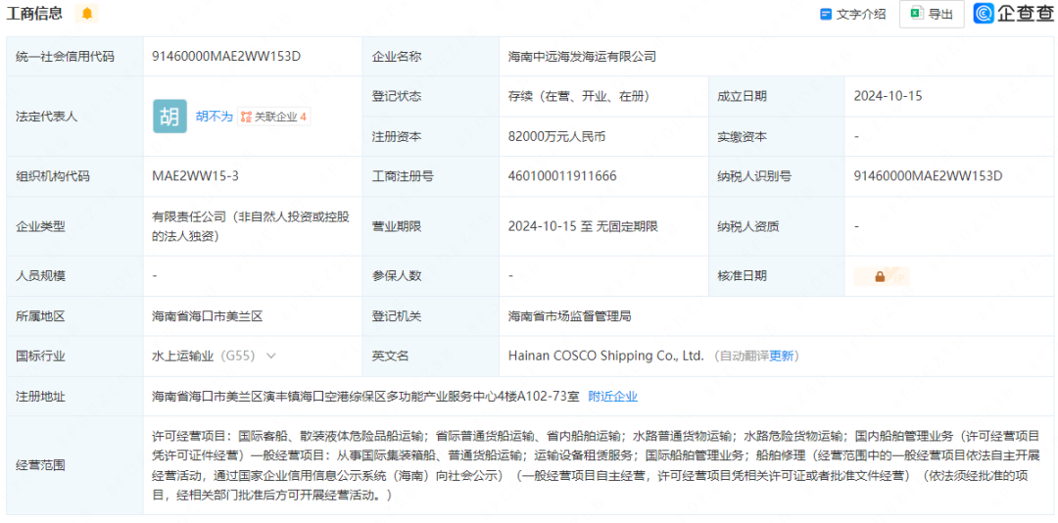Click the 法定代表人 label cell
The image size is (1058, 523).
[x=74, y=117]
